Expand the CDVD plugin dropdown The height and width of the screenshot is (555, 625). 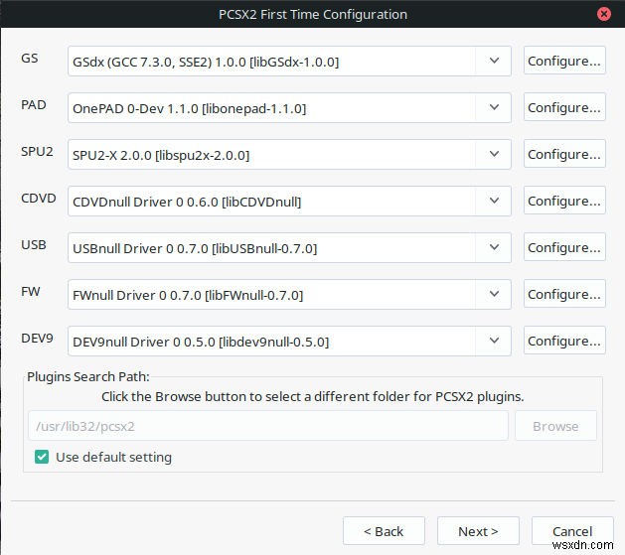click(x=289, y=202)
